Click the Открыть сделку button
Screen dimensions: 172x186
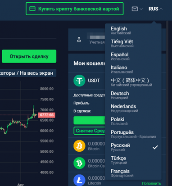point(29,56)
